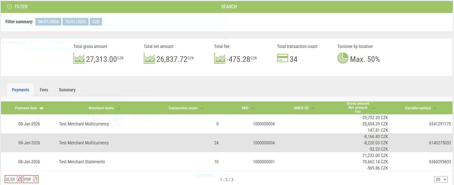Image resolution: width=454 pixels, height=185 pixels.
Task: Open the rows-per-page dropdown showing 20
Action: coord(441,179)
